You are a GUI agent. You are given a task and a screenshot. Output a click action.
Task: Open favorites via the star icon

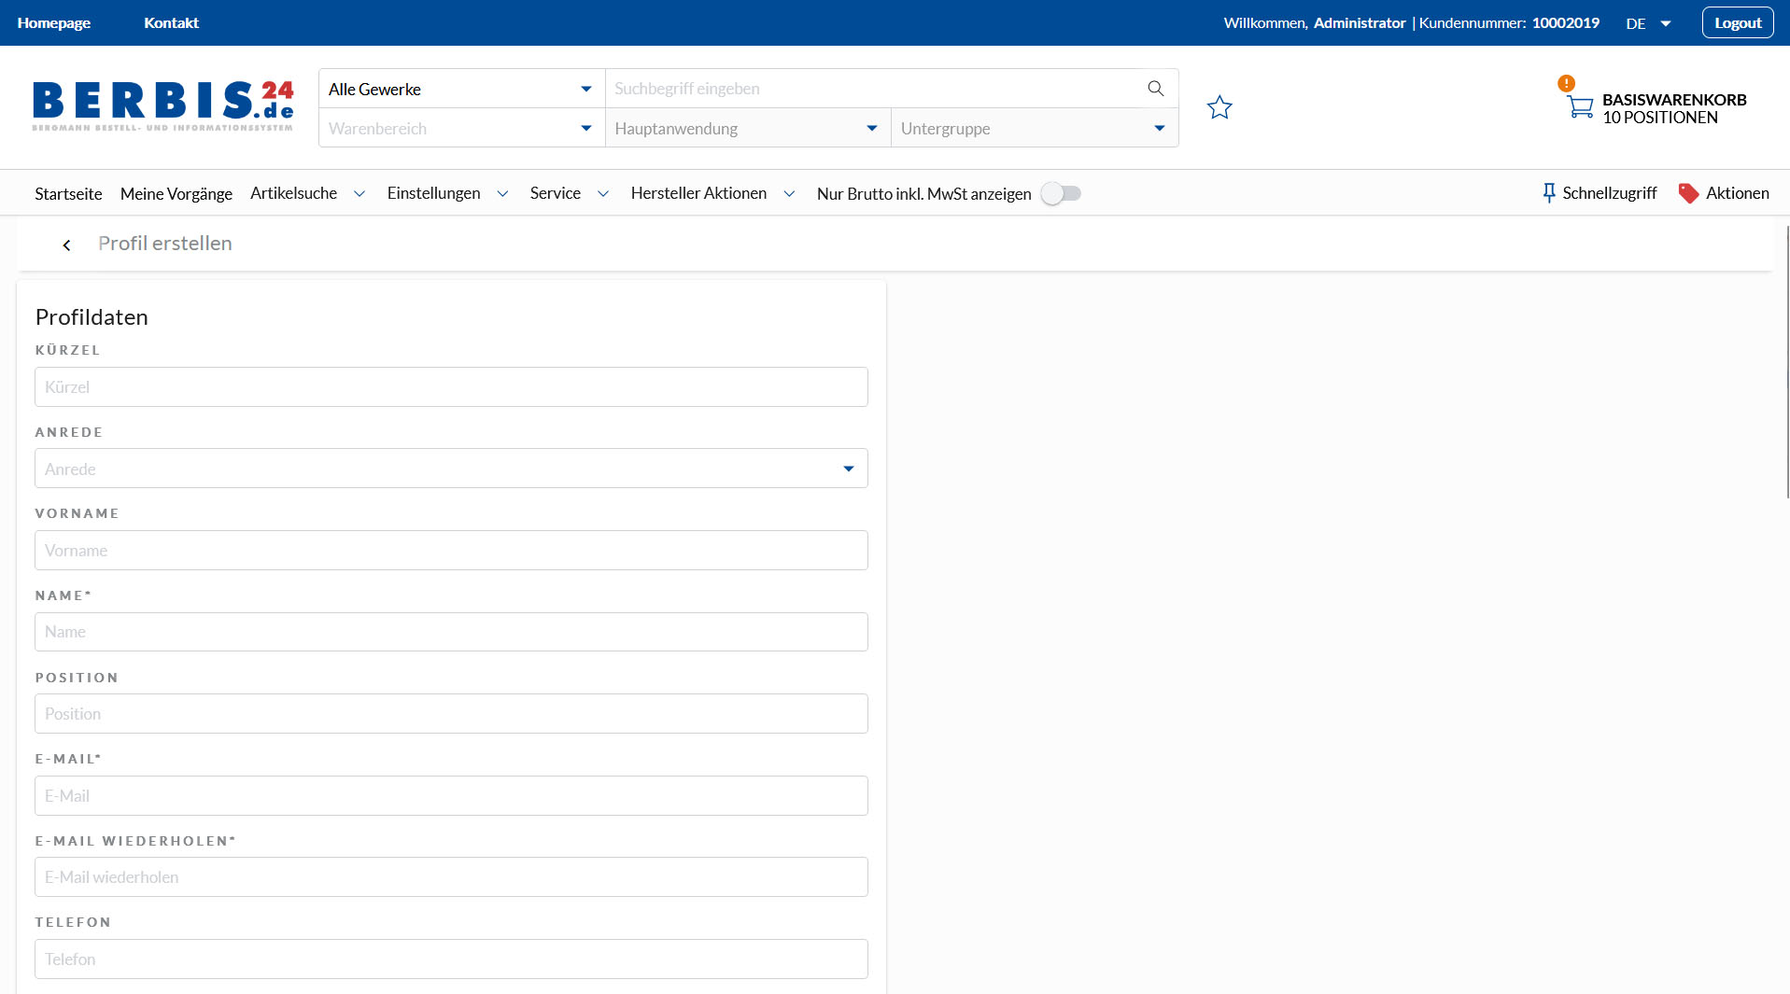tap(1219, 107)
